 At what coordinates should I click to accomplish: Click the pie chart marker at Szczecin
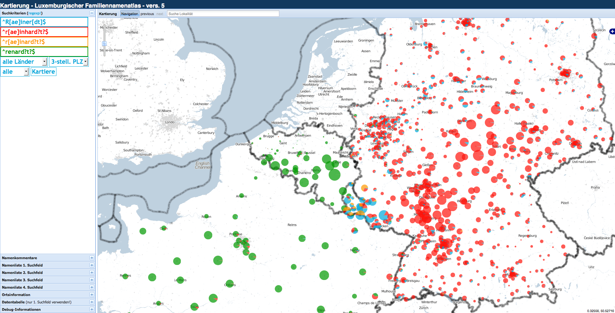[594, 36]
